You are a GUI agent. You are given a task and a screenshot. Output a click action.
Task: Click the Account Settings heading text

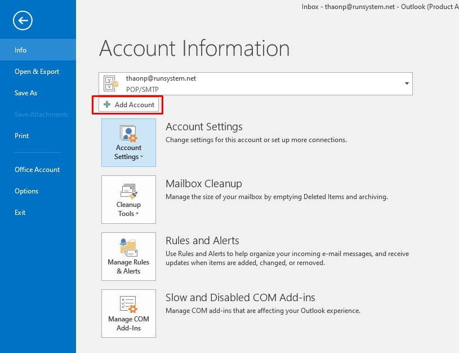point(204,127)
